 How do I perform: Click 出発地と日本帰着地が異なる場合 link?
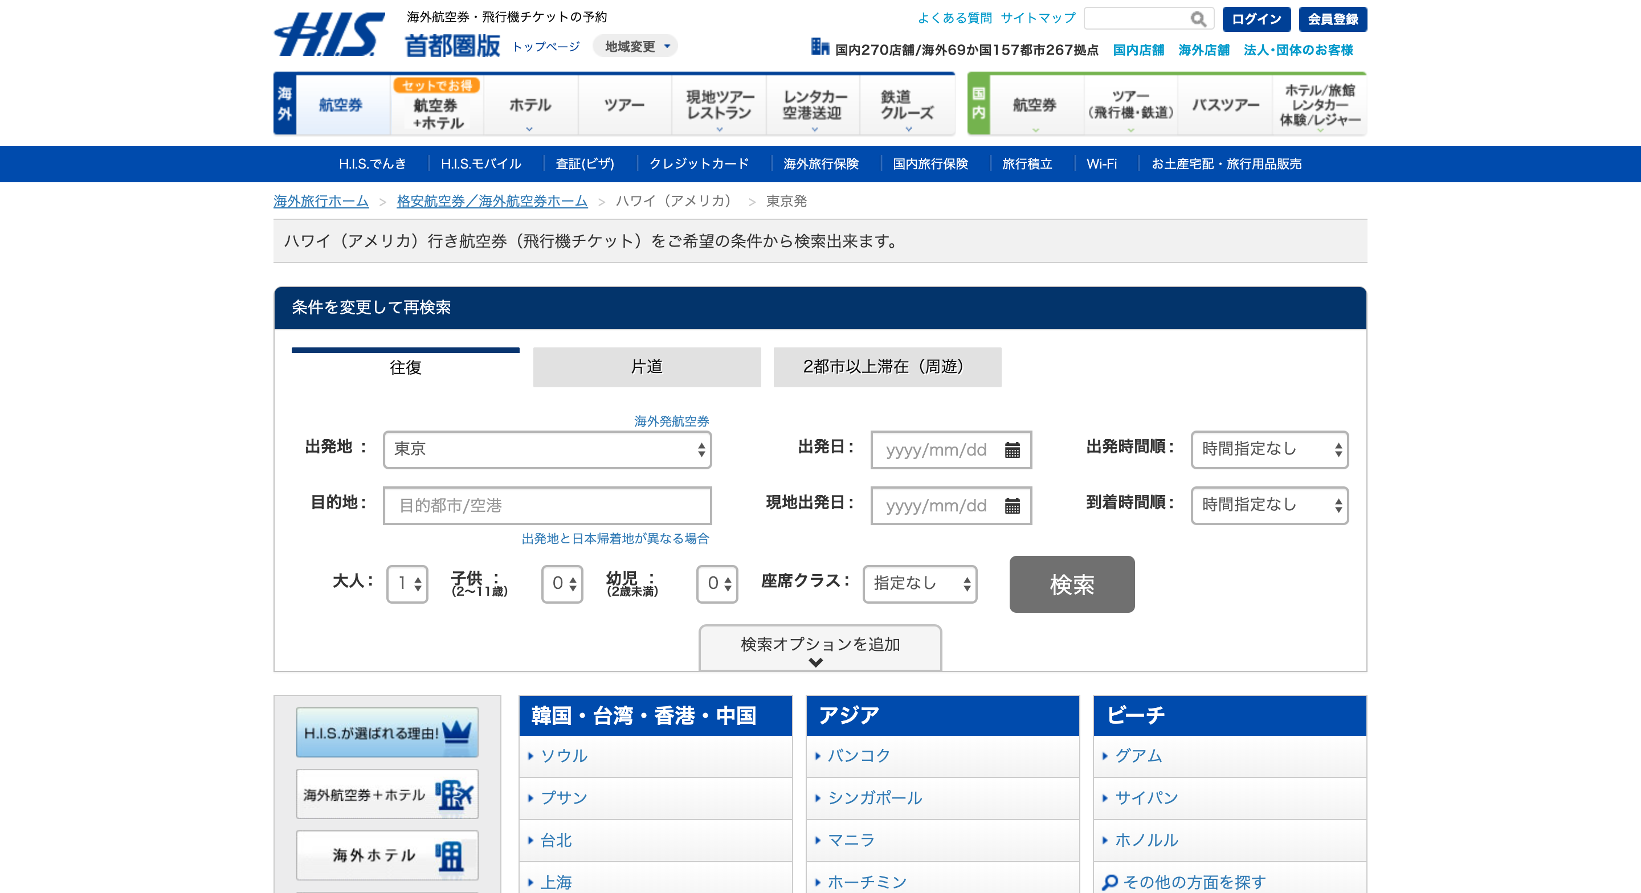(615, 539)
